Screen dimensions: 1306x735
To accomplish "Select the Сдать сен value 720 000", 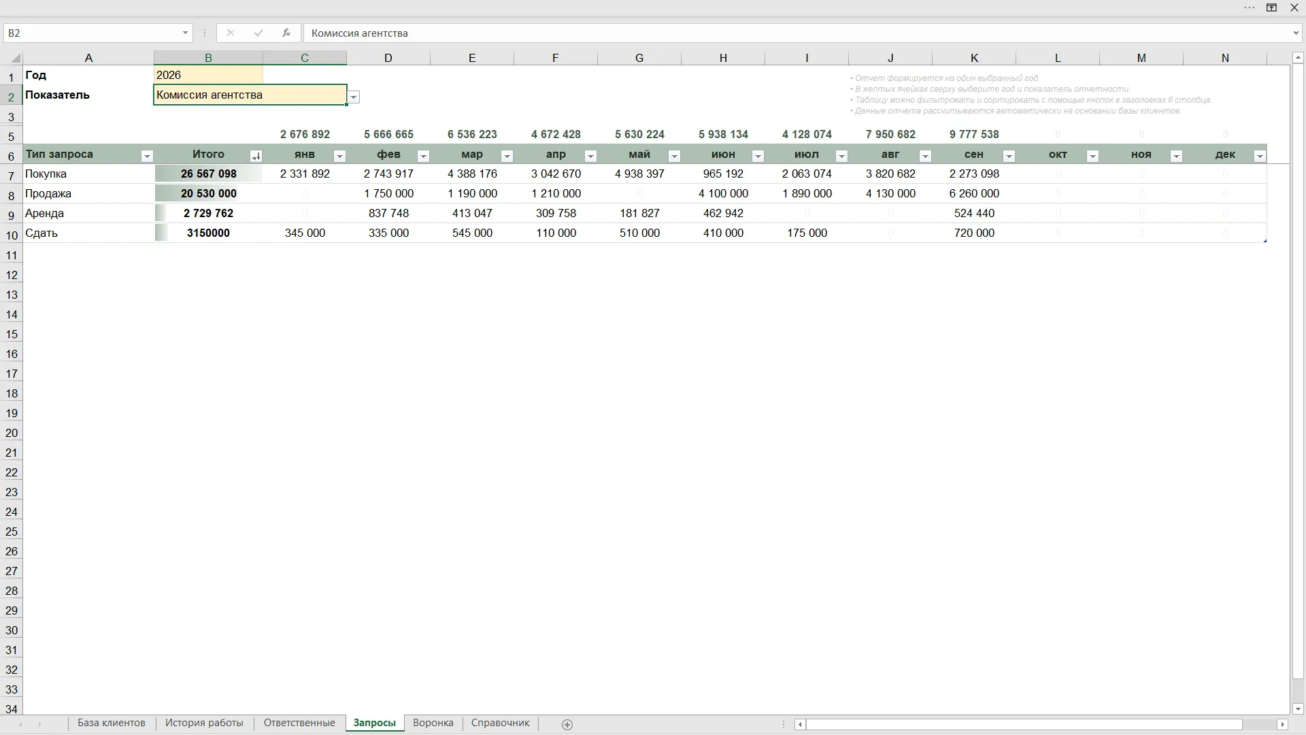I will (974, 233).
